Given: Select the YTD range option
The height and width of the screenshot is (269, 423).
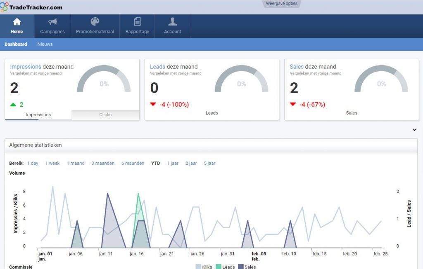Looking at the screenshot, I should [x=156, y=163].
